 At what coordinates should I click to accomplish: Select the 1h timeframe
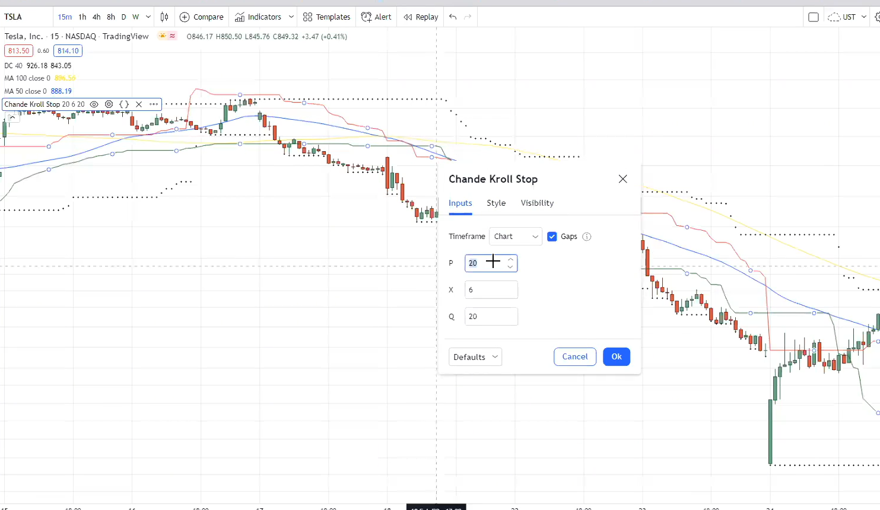coord(82,17)
